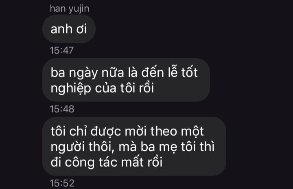Viewport: 293px width, 189px height.
Task: Select the message bubble starting "tôi chỉ được mời"
Action: tap(134, 146)
